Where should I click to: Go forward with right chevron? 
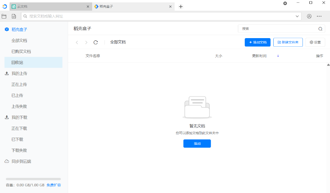point(86,42)
